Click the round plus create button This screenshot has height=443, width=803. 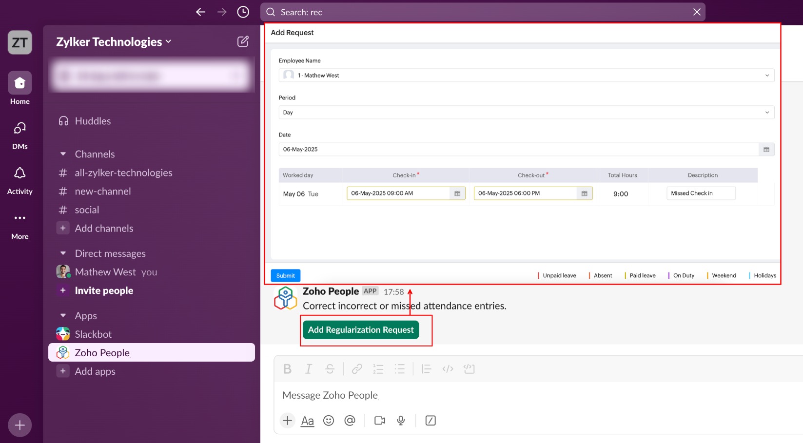[x=20, y=425]
